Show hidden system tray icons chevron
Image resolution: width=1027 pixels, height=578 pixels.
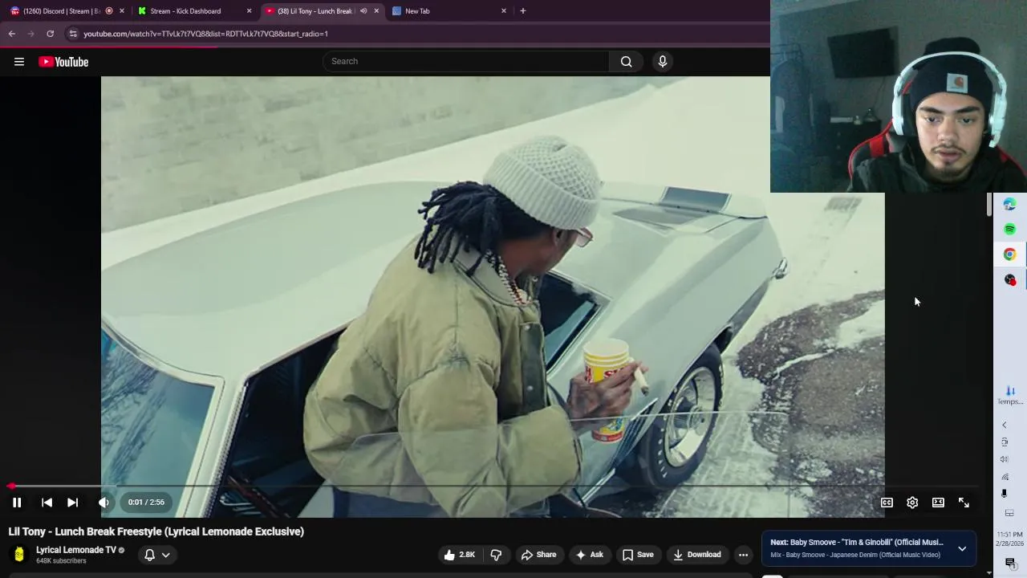point(1004,425)
